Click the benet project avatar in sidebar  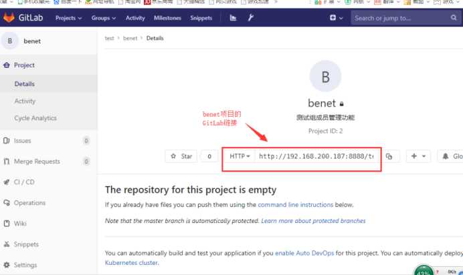10,41
